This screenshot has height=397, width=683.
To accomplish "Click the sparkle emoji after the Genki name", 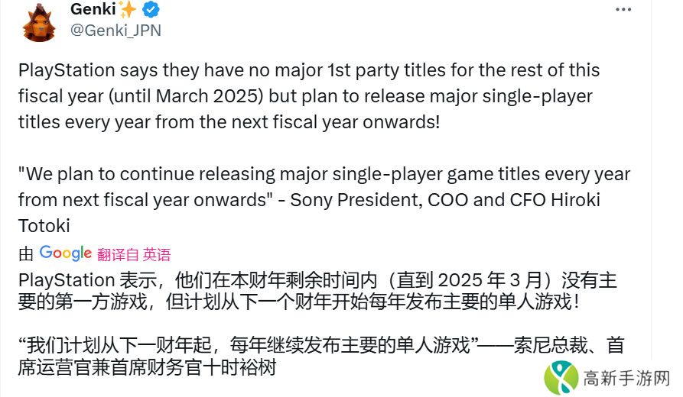I will coord(128,10).
